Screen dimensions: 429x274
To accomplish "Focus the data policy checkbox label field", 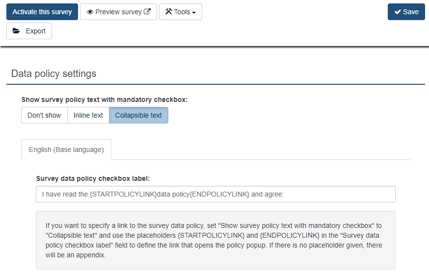I will coord(215,194).
